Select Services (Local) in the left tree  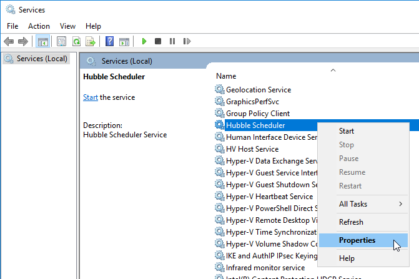coord(42,59)
